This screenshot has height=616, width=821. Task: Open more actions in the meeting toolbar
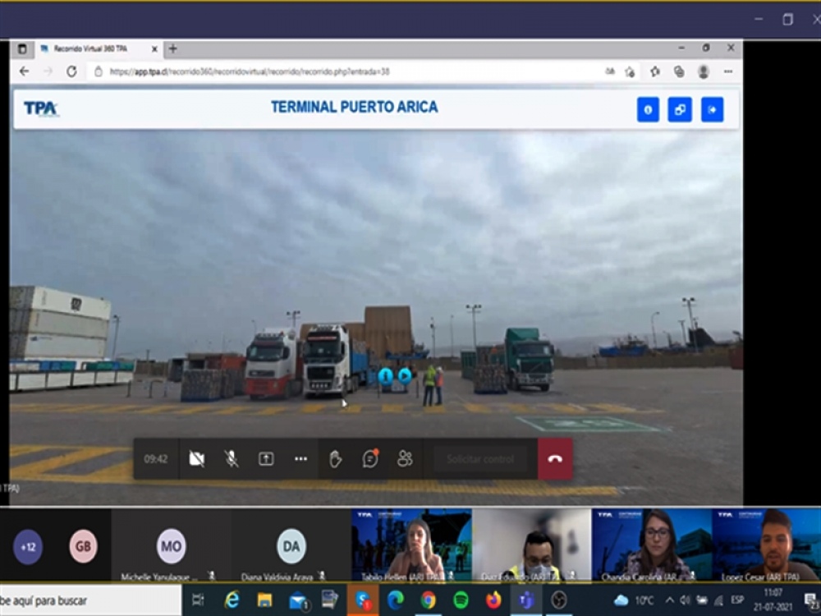click(300, 459)
